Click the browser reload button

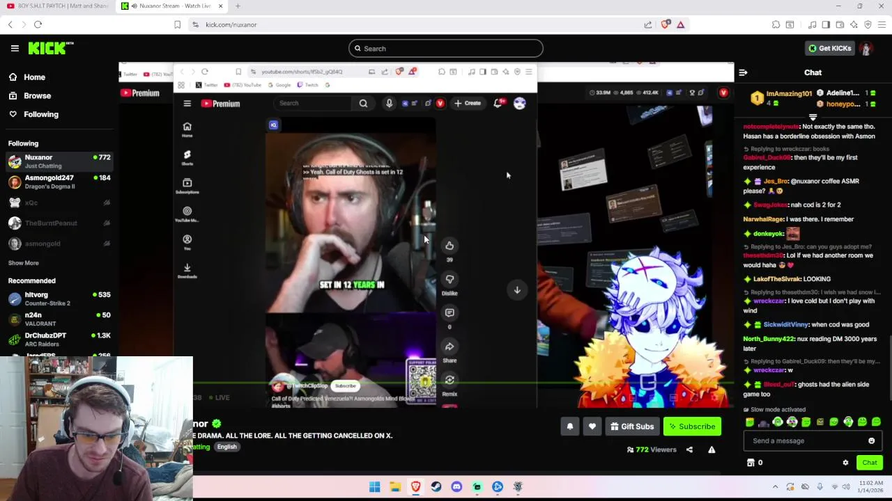tap(38, 24)
